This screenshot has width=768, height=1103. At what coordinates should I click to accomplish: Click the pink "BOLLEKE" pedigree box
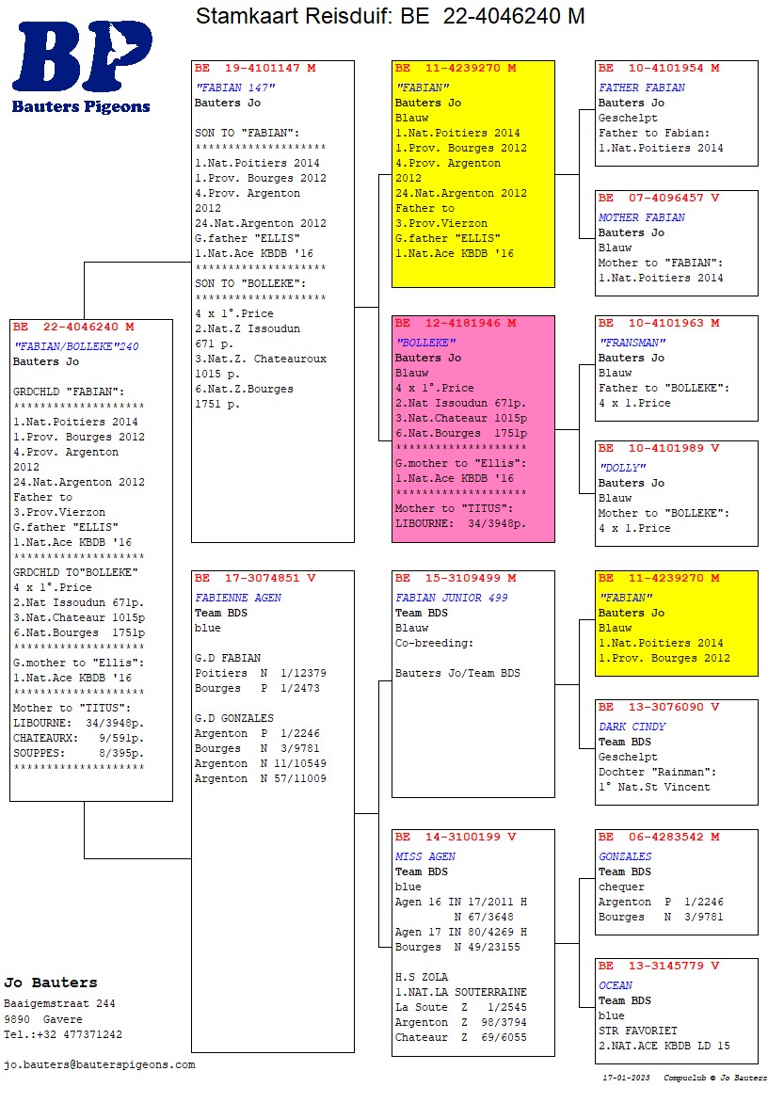point(472,428)
